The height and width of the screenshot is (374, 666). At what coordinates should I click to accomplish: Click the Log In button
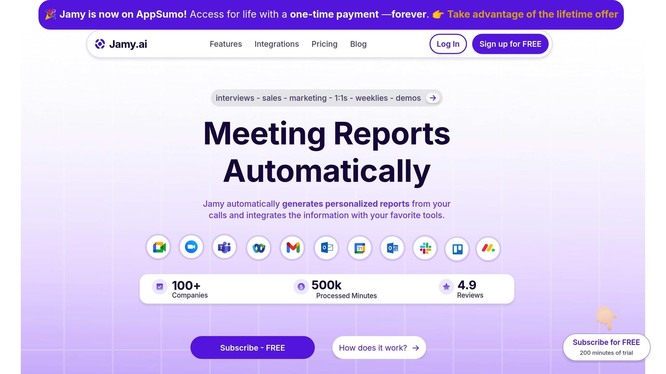tap(448, 44)
